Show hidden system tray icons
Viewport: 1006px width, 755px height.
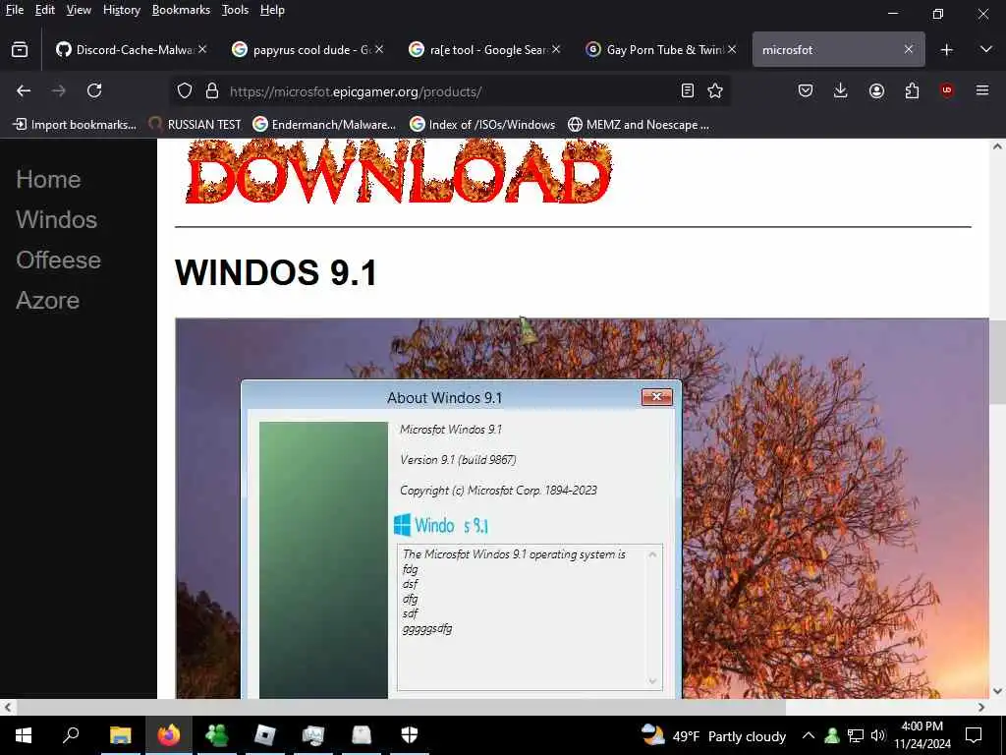click(808, 735)
